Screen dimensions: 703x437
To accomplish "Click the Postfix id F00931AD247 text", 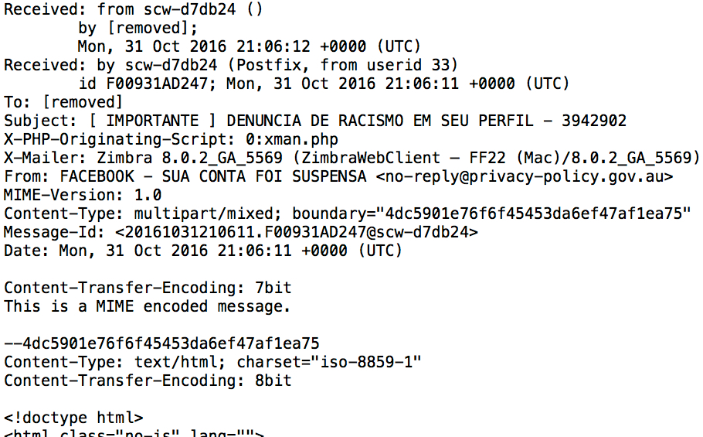I will (x=148, y=84).
